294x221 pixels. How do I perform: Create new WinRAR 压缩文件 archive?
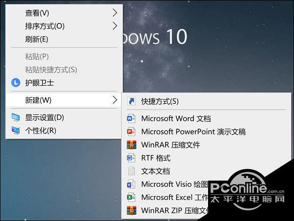206,145
